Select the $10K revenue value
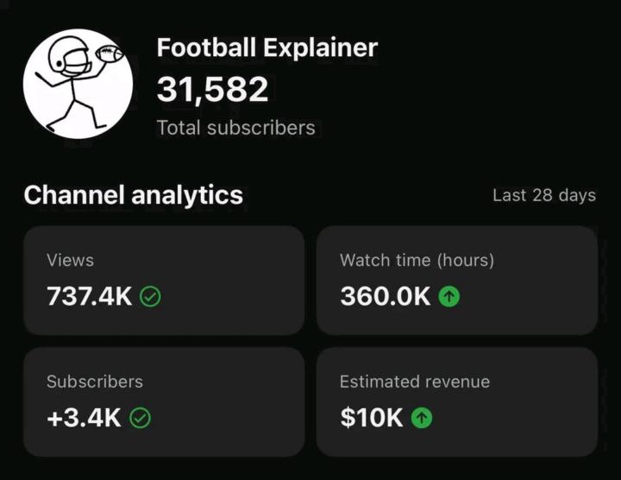 (372, 419)
